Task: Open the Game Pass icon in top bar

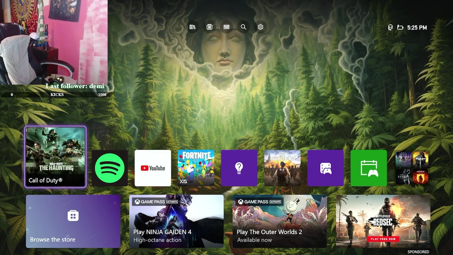Action: pos(226,27)
